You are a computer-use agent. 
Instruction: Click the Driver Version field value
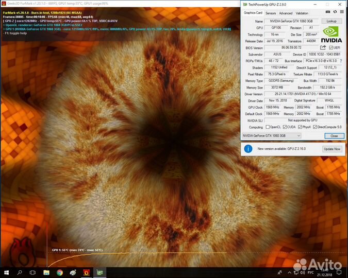click(303, 94)
